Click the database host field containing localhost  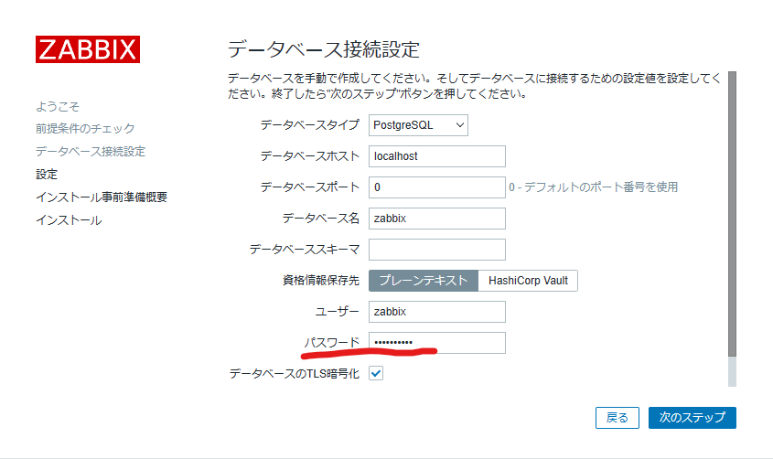click(x=436, y=156)
